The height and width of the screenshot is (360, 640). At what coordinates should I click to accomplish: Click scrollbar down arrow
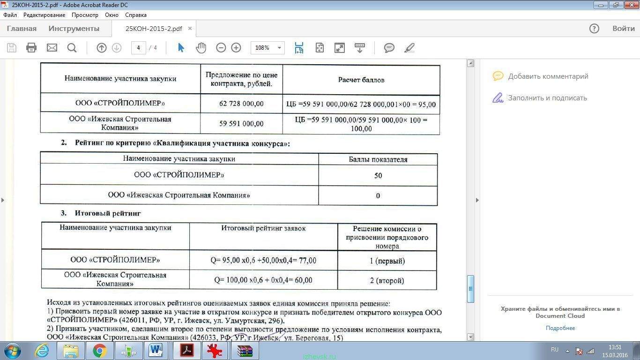(471, 337)
